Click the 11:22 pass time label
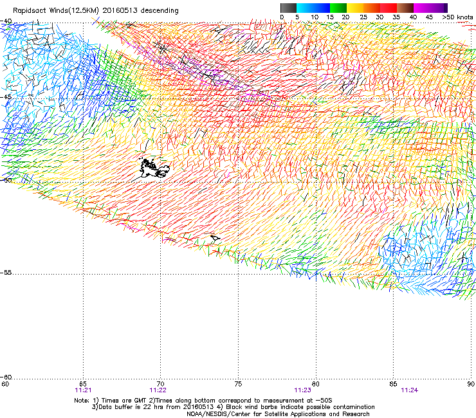This screenshot has height=418, width=476. tap(158, 390)
